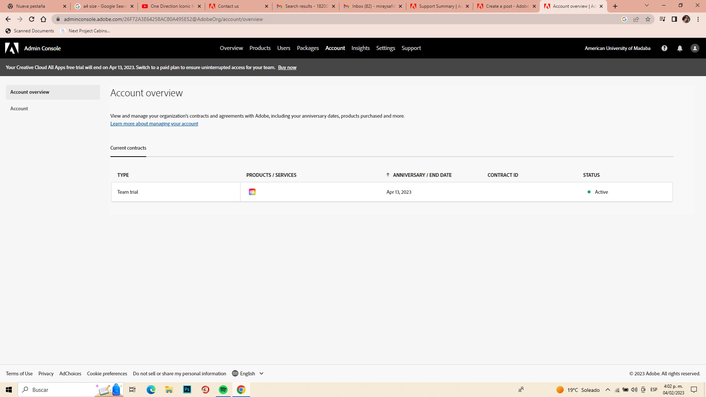The width and height of the screenshot is (706, 397).
Task: Switch to the Insights navigation item
Action: [360, 48]
